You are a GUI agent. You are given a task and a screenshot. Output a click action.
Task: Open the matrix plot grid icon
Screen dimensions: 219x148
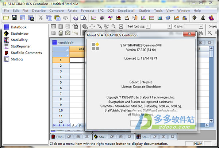point(102,18)
